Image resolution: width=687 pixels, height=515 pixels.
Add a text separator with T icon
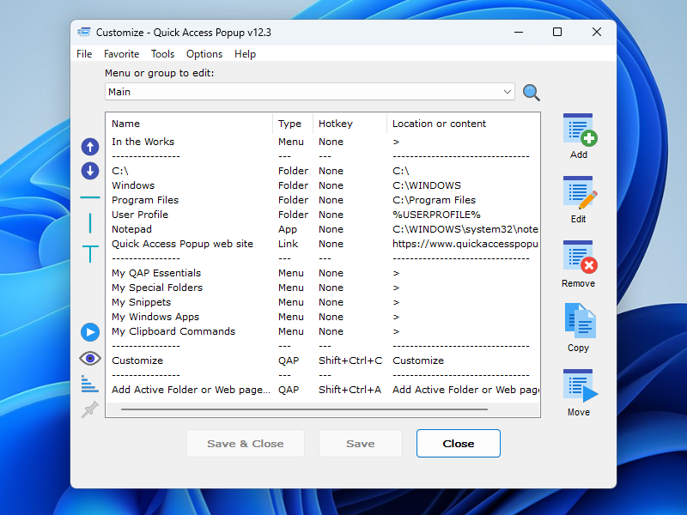click(90, 254)
